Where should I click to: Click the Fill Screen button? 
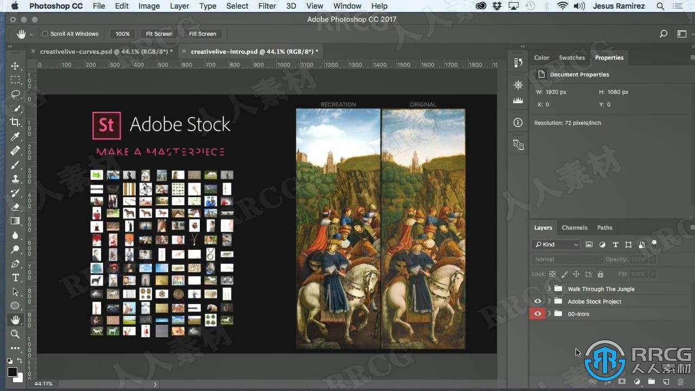pos(203,34)
